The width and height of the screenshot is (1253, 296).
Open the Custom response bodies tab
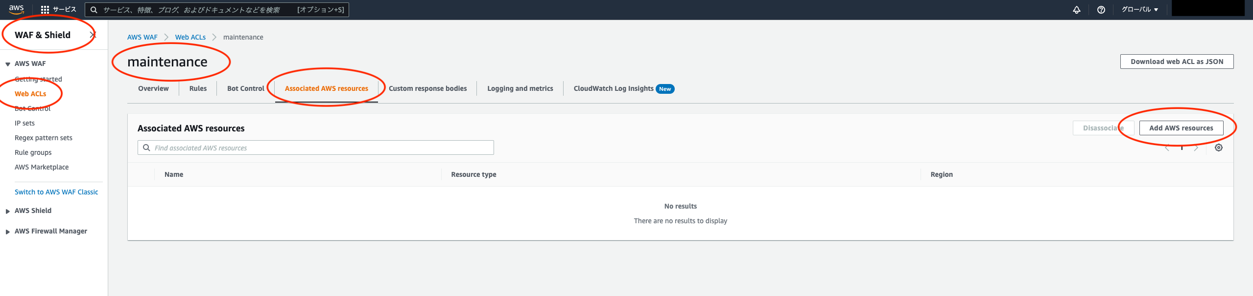click(427, 88)
